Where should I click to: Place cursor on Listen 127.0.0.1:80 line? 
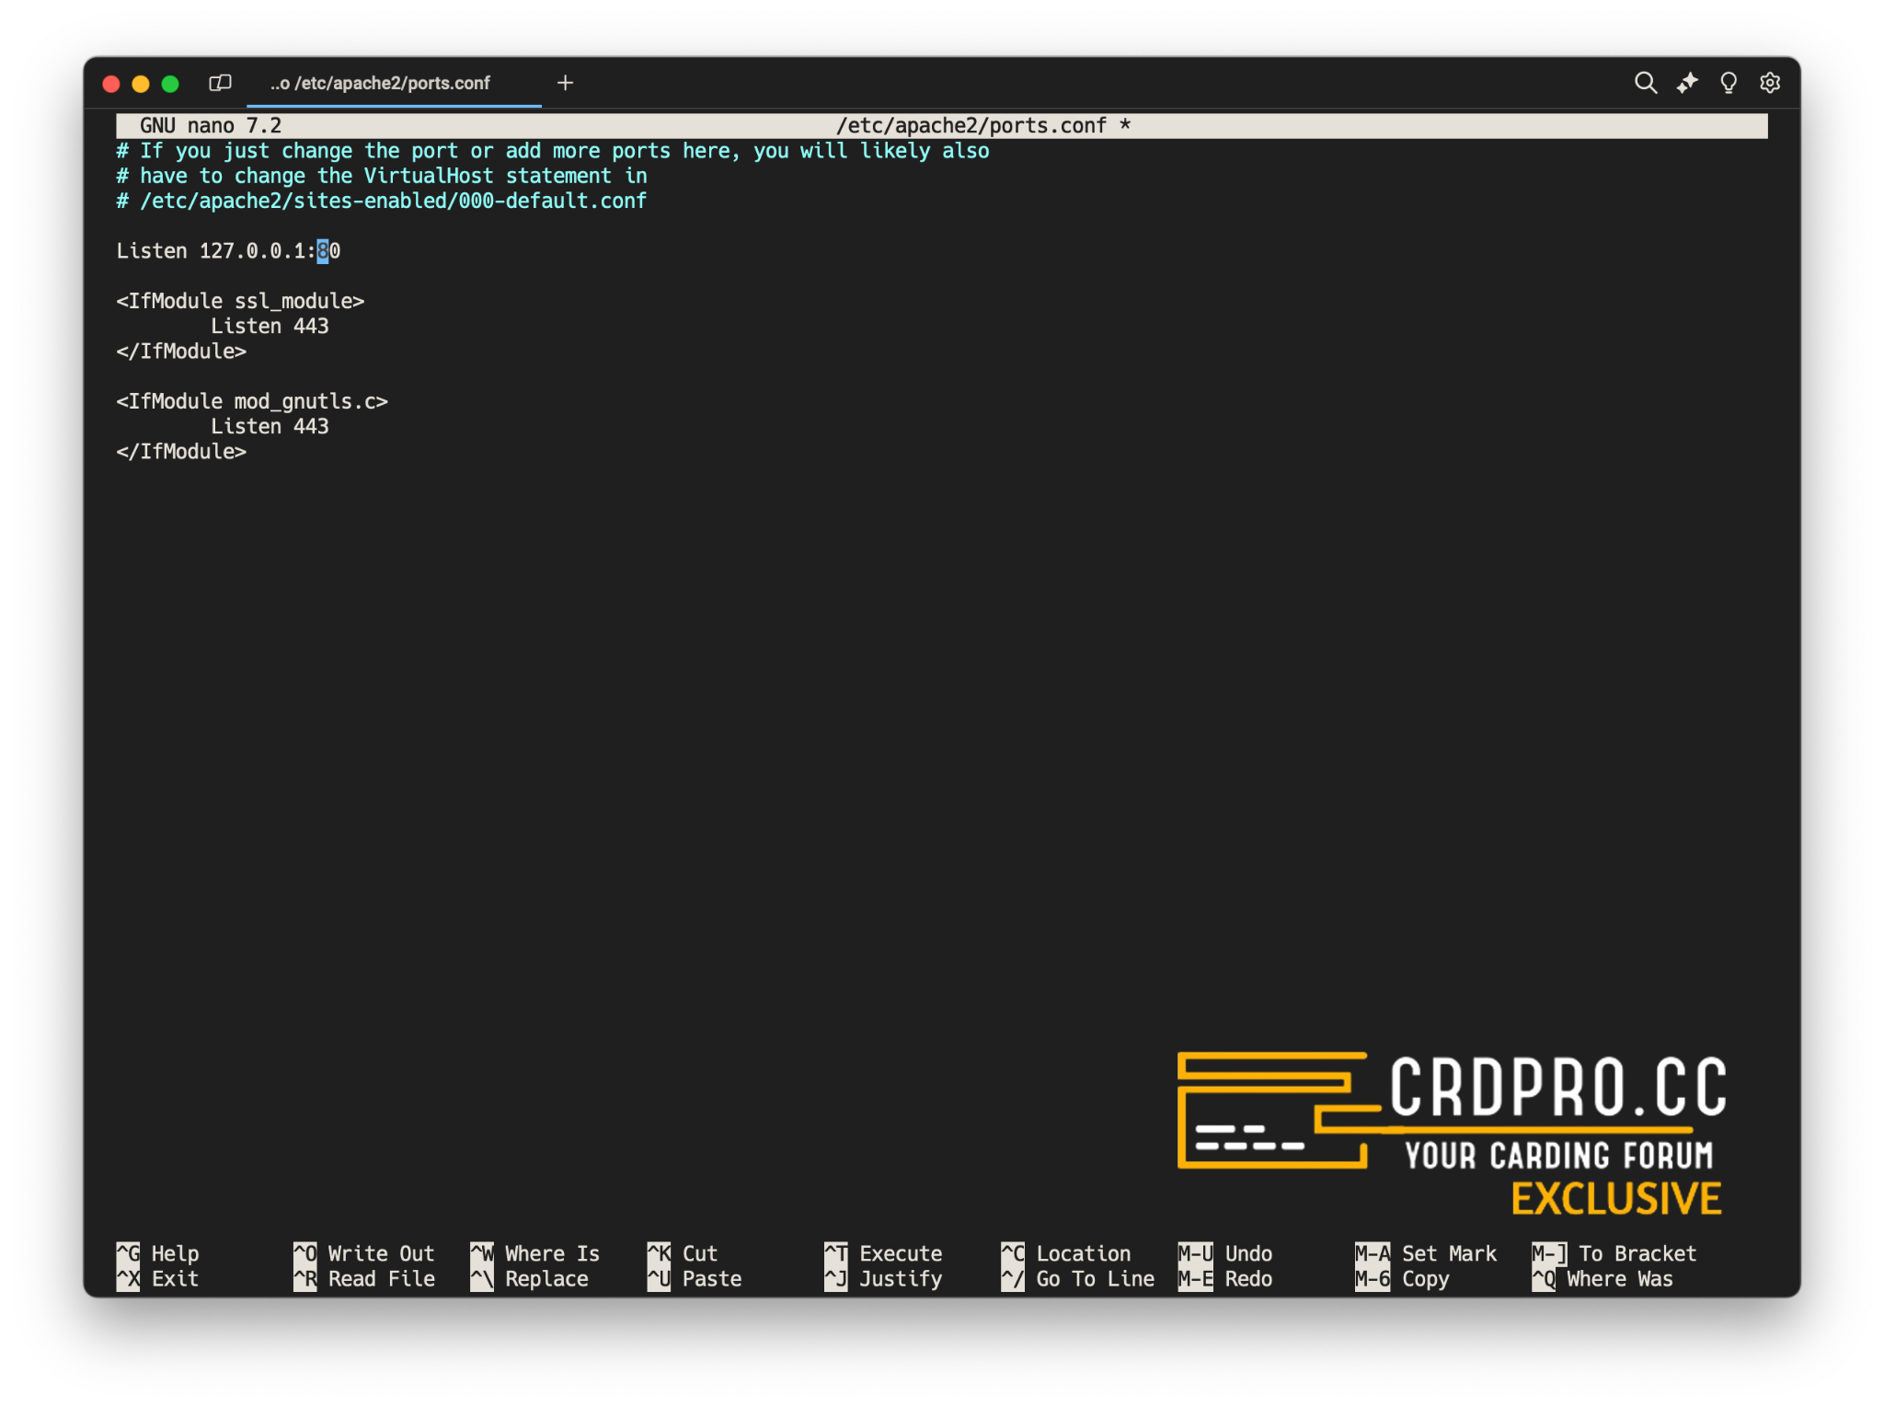[228, 251]
